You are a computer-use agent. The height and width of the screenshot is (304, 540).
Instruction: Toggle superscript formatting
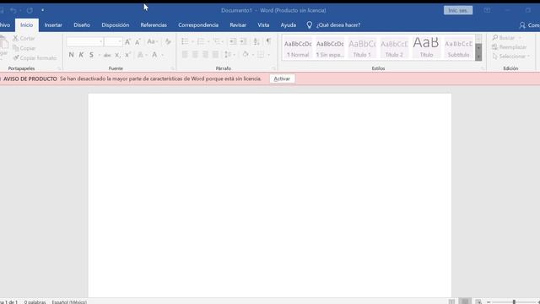(x=127, y=55)
